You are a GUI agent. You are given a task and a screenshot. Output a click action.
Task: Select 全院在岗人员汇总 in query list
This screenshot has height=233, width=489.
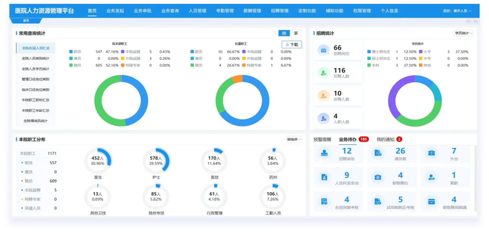pyautogui.click(x=36, y=48)
